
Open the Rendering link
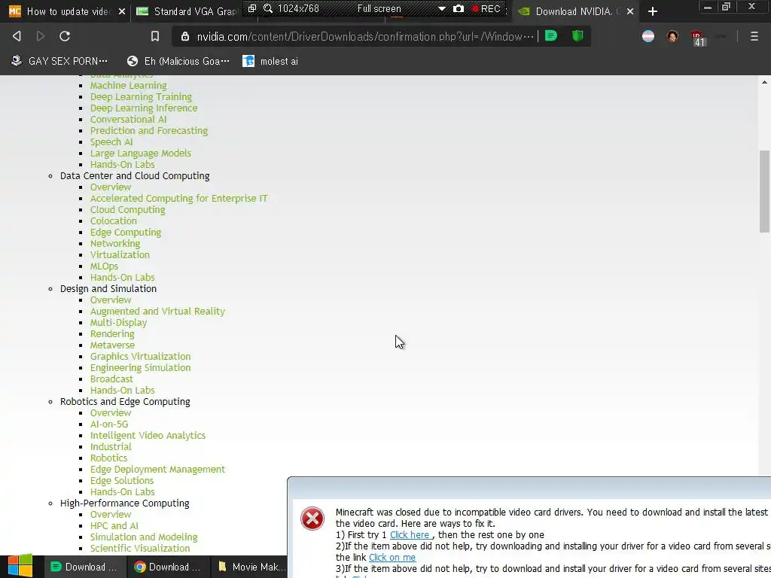[112, 334]
